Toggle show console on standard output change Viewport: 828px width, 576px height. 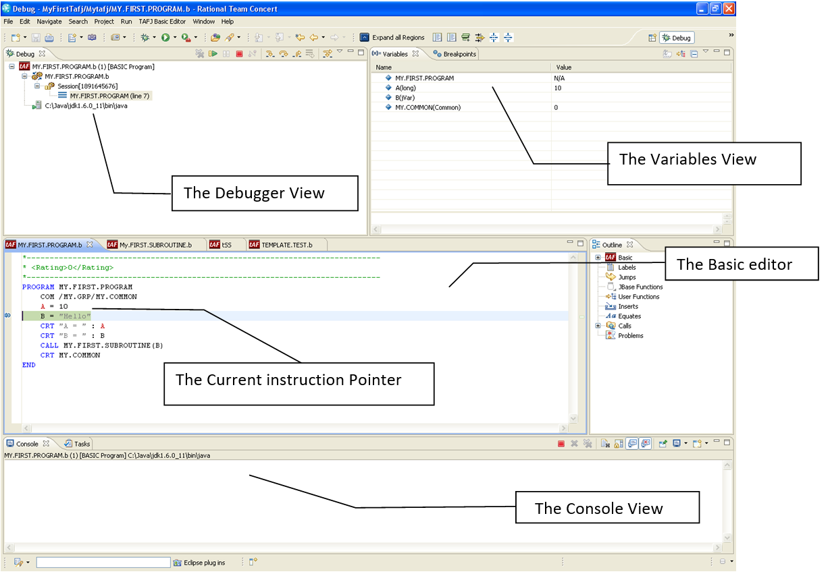(x=633, y=444)
